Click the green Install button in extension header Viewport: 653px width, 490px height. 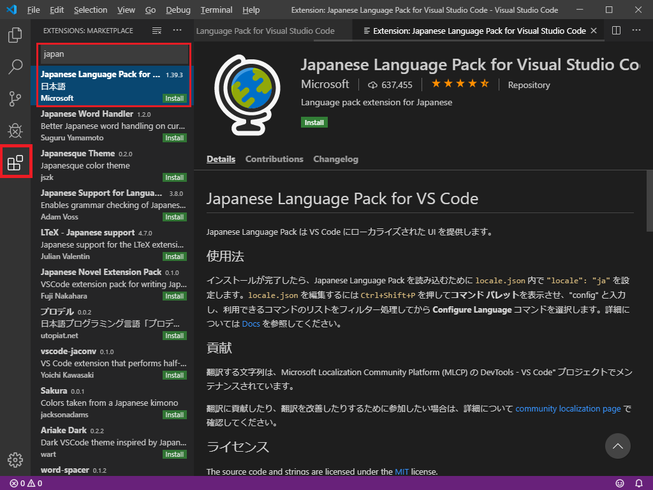[x=314, y=122]
